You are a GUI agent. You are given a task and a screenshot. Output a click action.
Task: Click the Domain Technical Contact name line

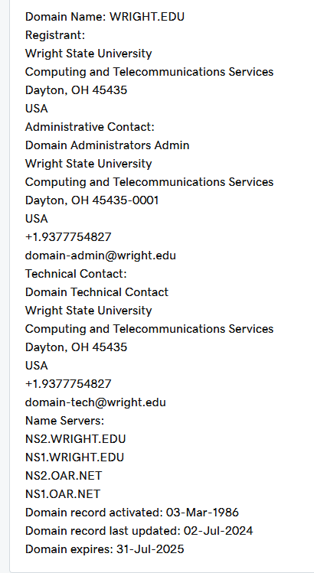tap(96, 292)
